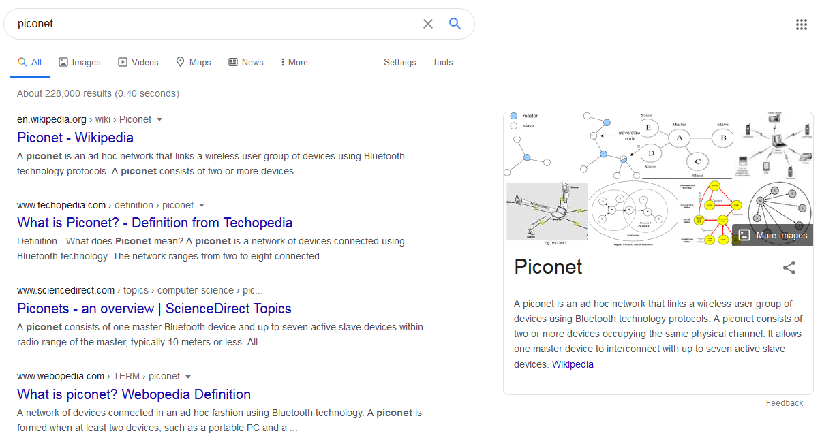Expand the arrow beside webopedia.com result URL

[x=188, y=377]
